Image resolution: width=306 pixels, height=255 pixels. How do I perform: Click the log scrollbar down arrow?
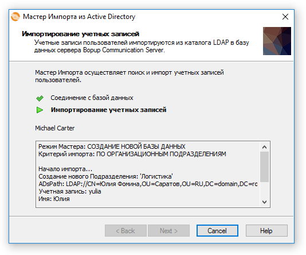coord(264,202)
